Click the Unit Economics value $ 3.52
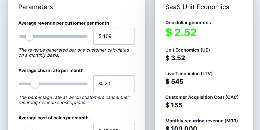 pyautogui.click(x=175, y=58)
